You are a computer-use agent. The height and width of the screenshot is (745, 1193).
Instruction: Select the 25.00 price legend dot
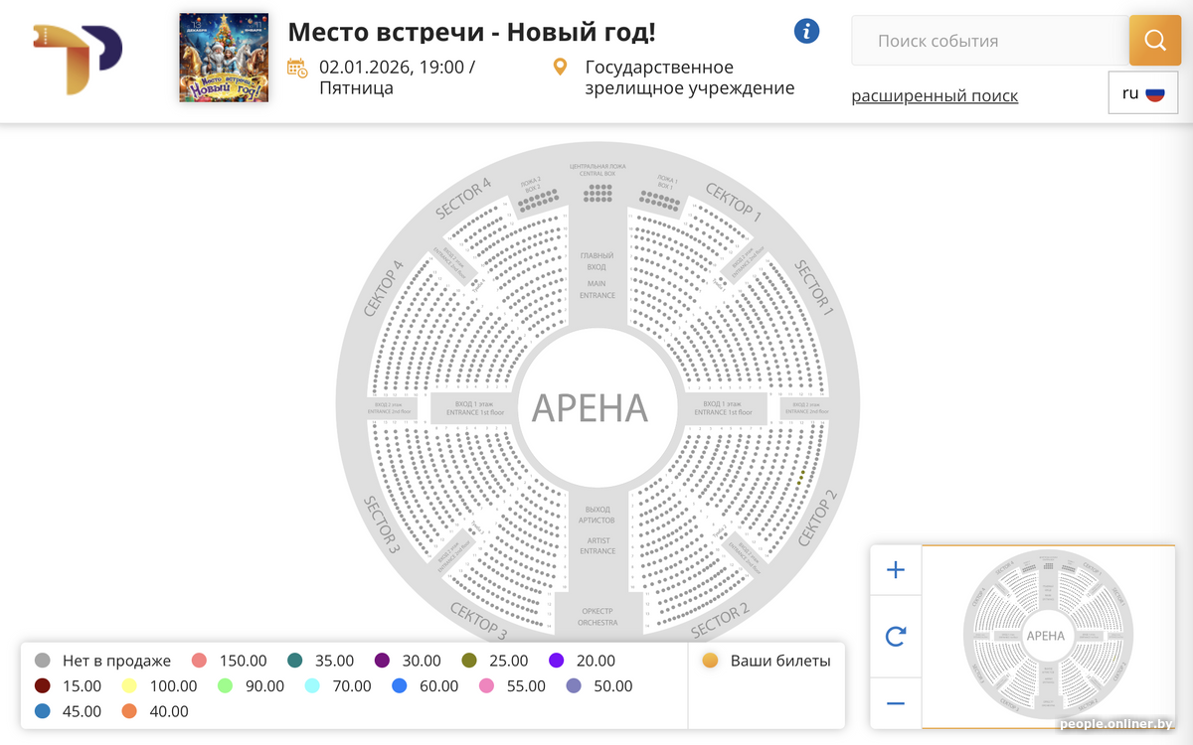[x=470, y=661]
